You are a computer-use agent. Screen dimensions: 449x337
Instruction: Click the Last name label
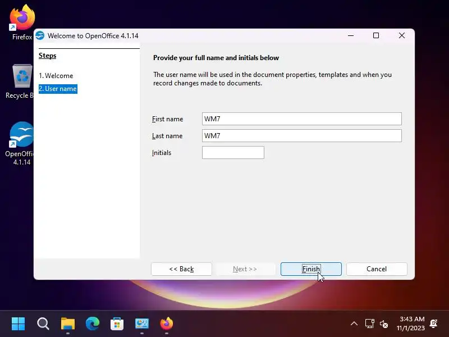coord(167,136)
